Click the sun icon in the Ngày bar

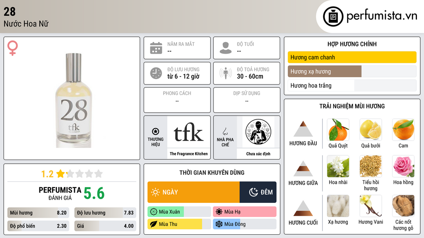155,192
